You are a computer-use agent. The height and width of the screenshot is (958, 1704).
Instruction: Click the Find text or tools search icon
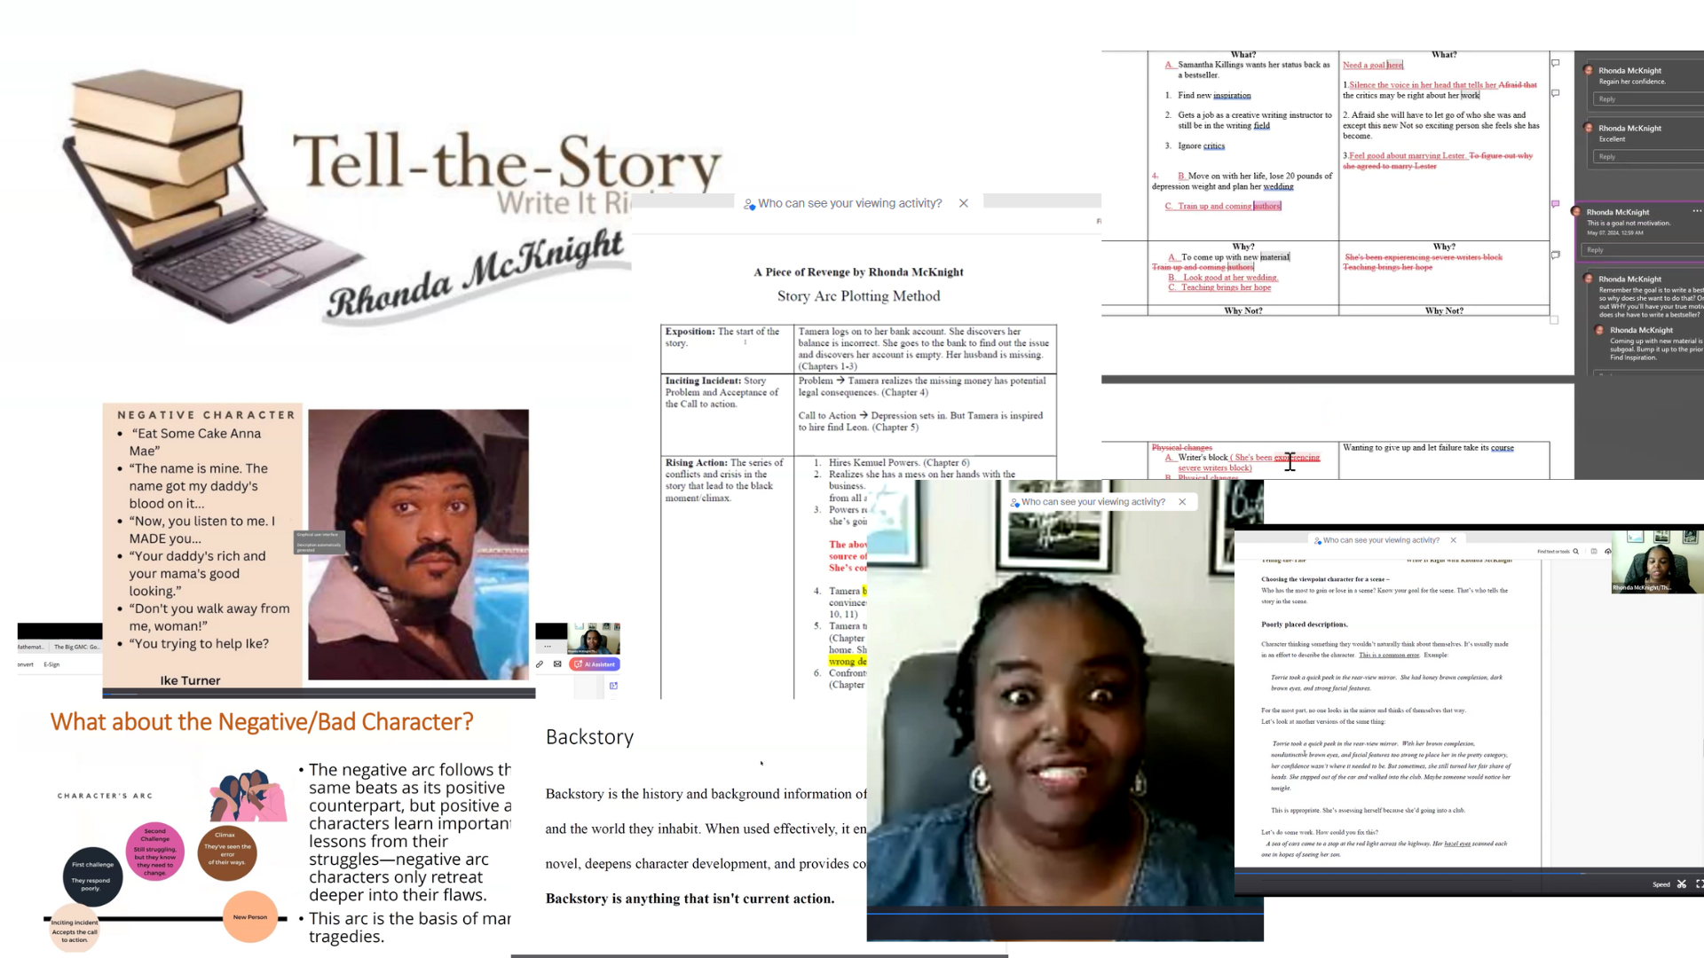coord(1575,552)
